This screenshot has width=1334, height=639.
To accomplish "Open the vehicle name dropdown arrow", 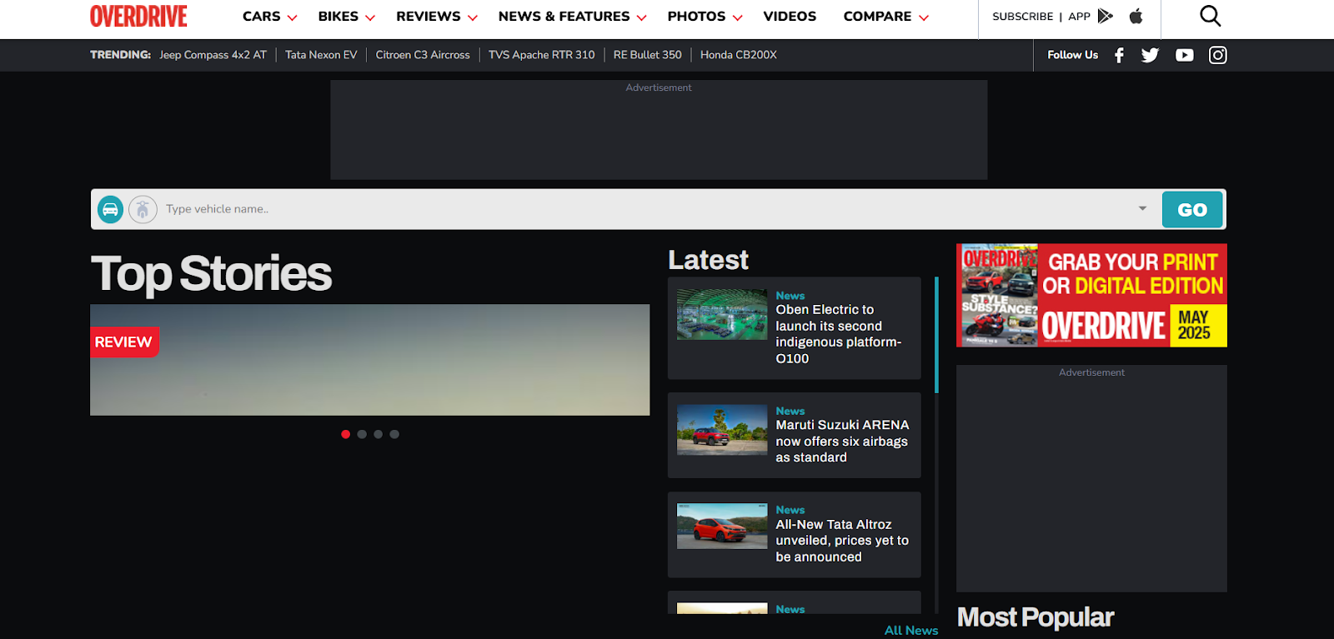I will [1142, 208].
